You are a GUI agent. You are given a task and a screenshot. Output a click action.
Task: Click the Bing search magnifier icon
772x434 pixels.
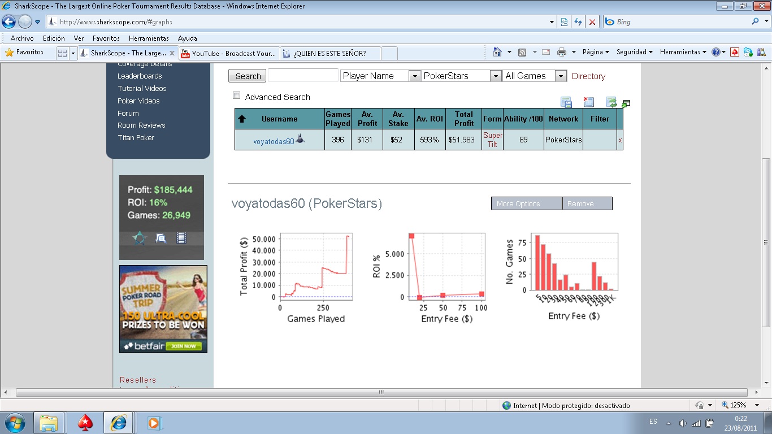[756, 22]
